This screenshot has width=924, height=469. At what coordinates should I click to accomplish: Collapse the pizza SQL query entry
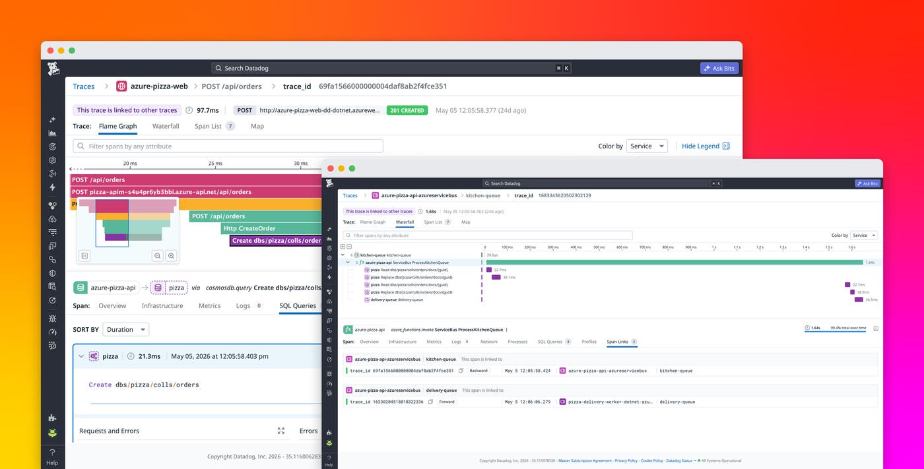(82, 356)
